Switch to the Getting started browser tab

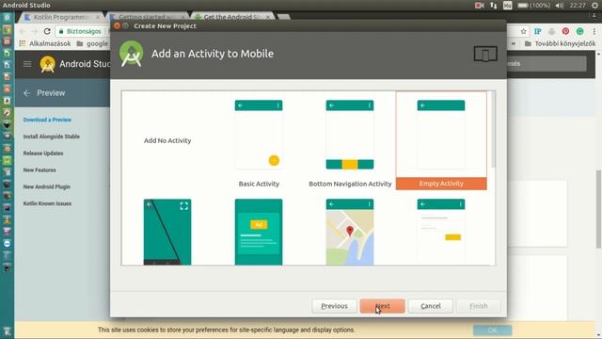148,17
